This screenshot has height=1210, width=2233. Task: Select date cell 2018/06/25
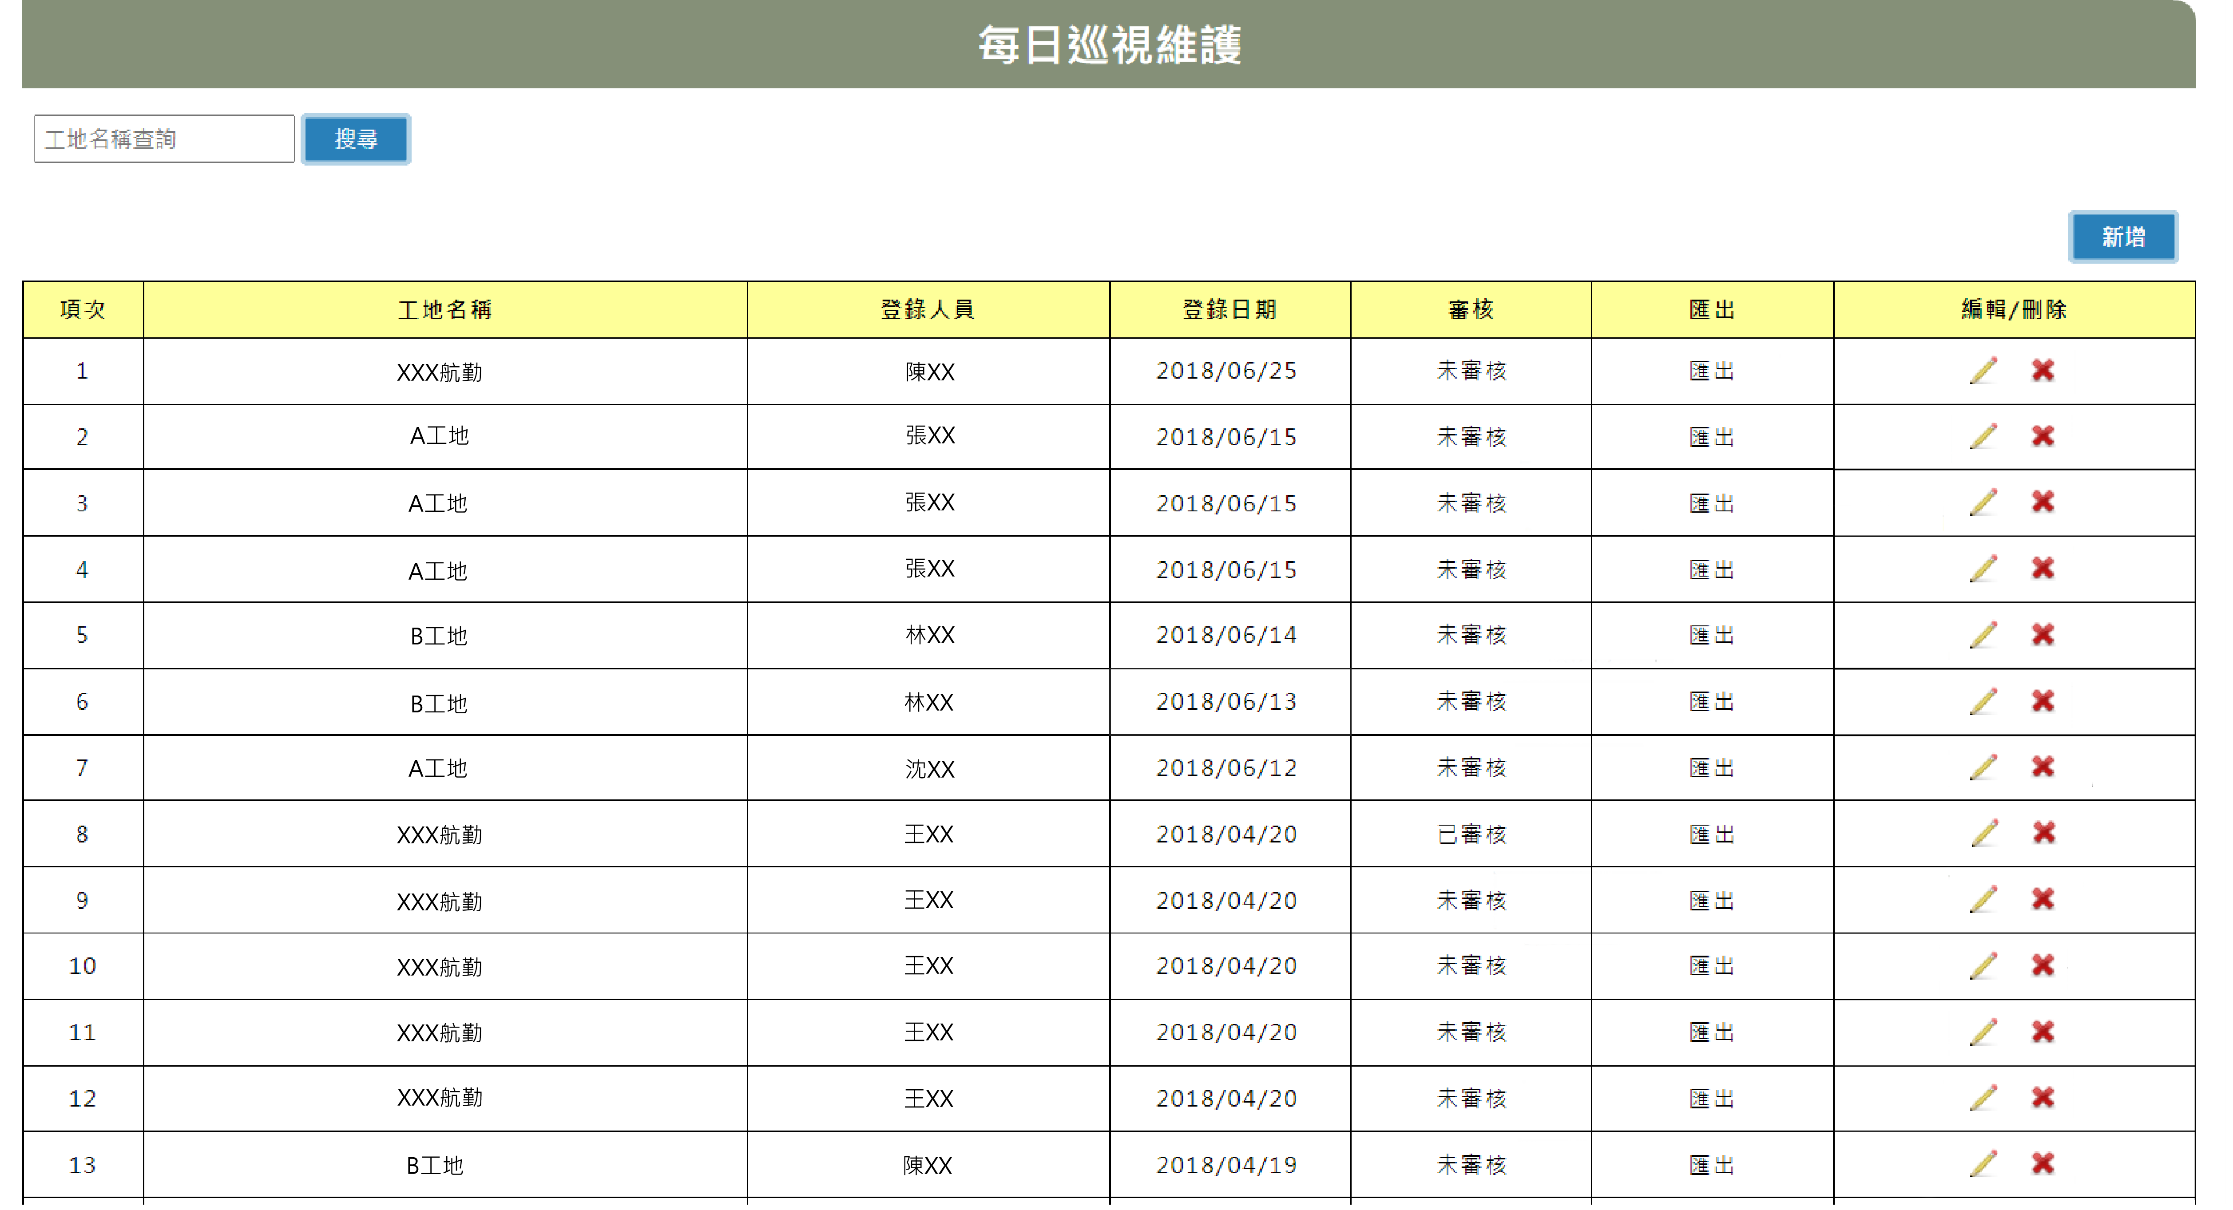(x=1226, y=371)
